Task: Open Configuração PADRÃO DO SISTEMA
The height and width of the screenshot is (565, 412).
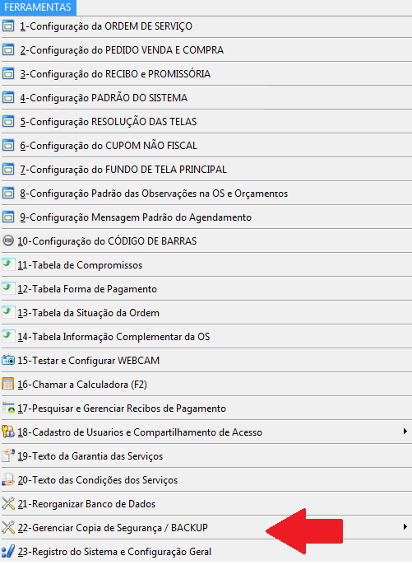Action: coord(206,98)
